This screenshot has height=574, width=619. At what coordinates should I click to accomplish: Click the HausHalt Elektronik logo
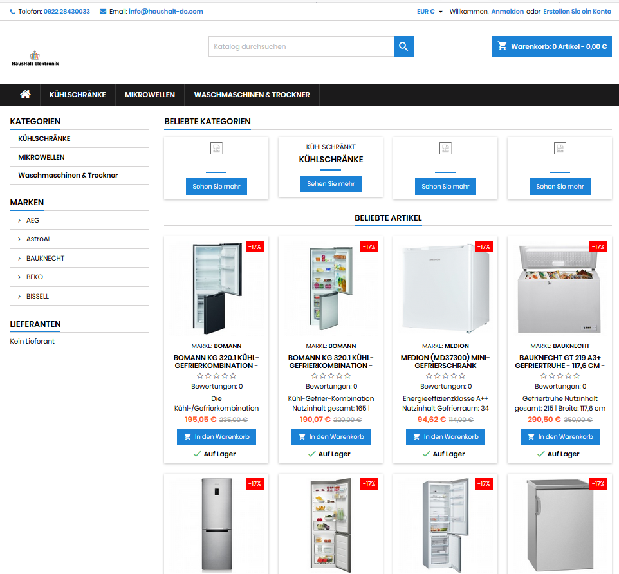coord(35,59)
